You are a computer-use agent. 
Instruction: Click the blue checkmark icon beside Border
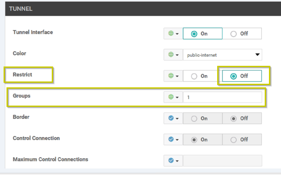171,118
